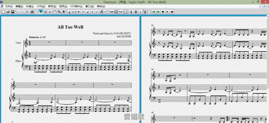Open the 选项(O) menu
The image size is (269, 123).
click(x=63, y=6)
